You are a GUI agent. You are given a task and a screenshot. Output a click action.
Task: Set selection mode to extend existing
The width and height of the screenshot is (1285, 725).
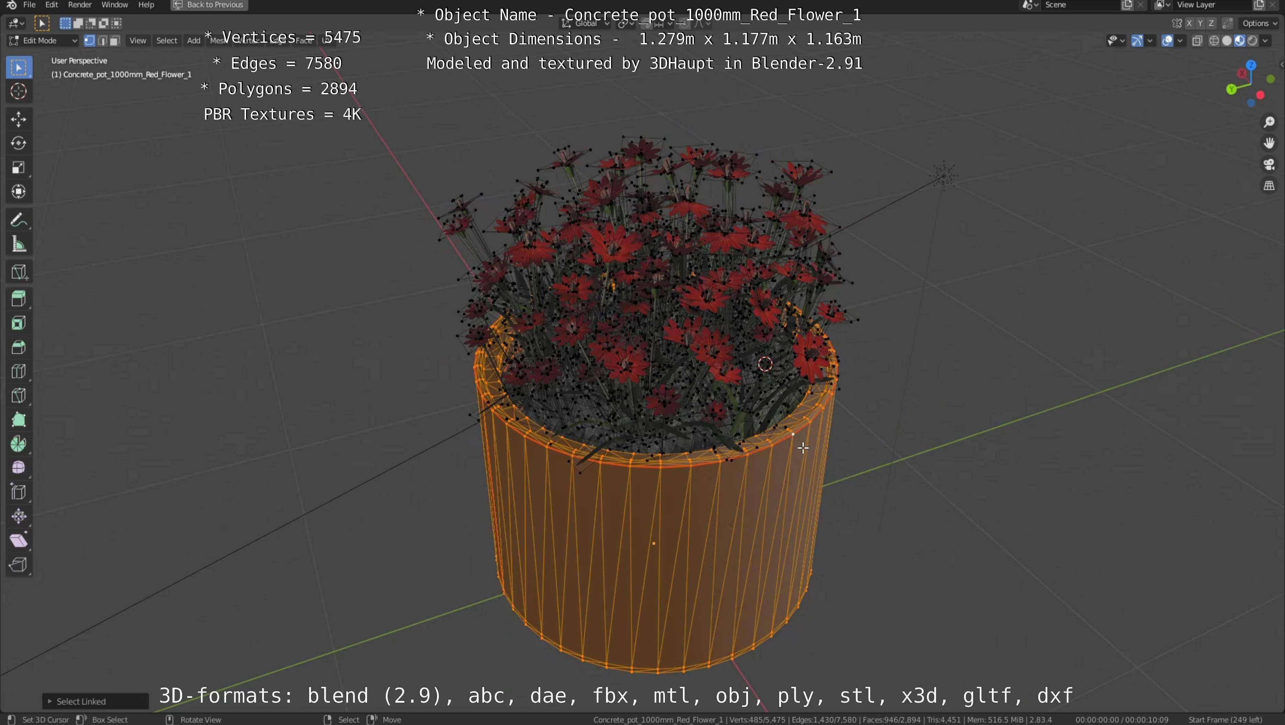(x=78, y=23)
